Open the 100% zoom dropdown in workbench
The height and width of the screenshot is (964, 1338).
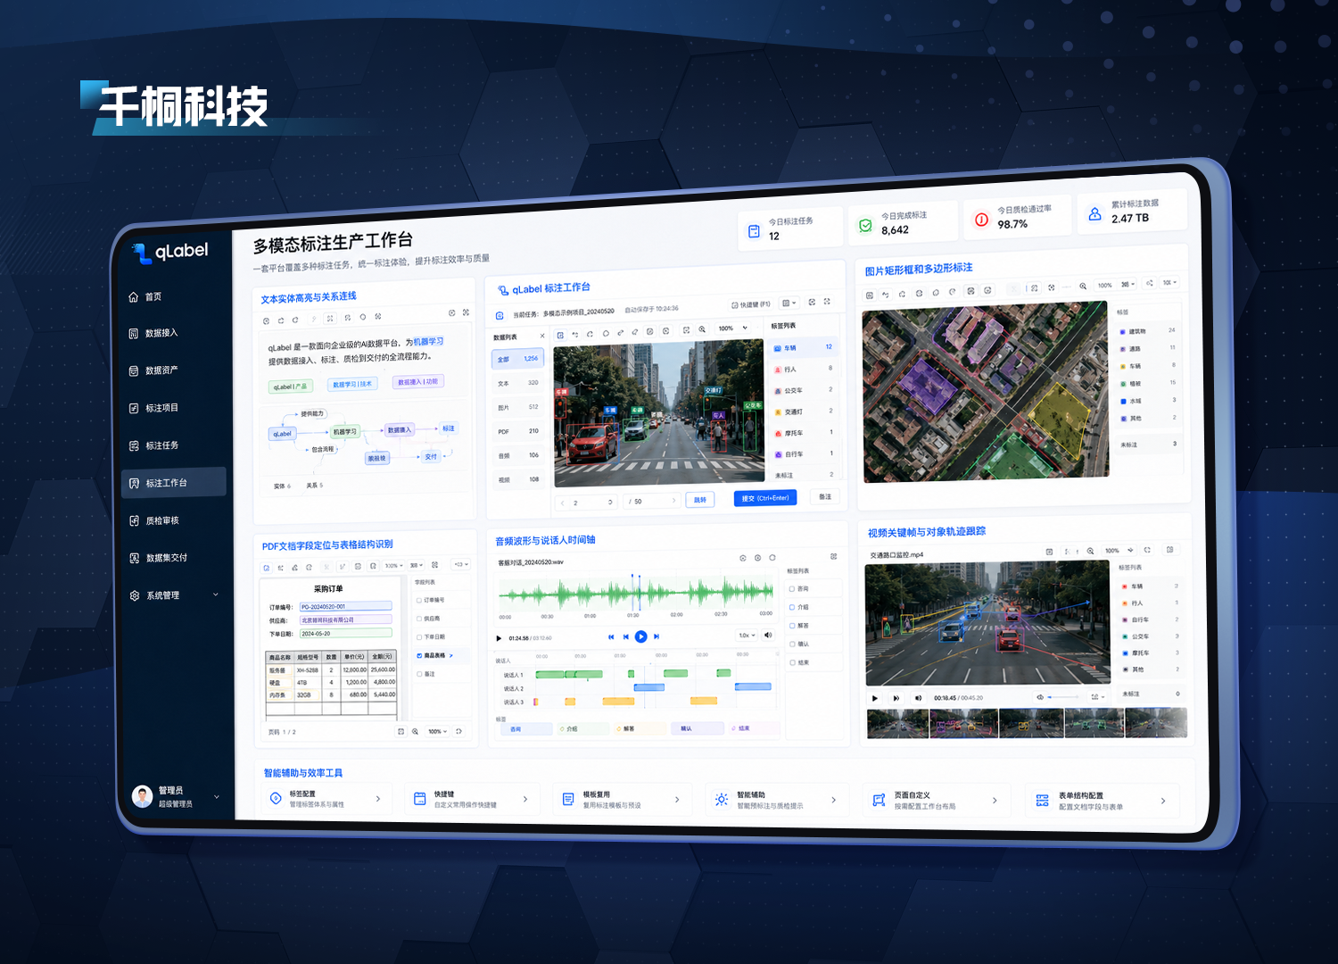733,328
